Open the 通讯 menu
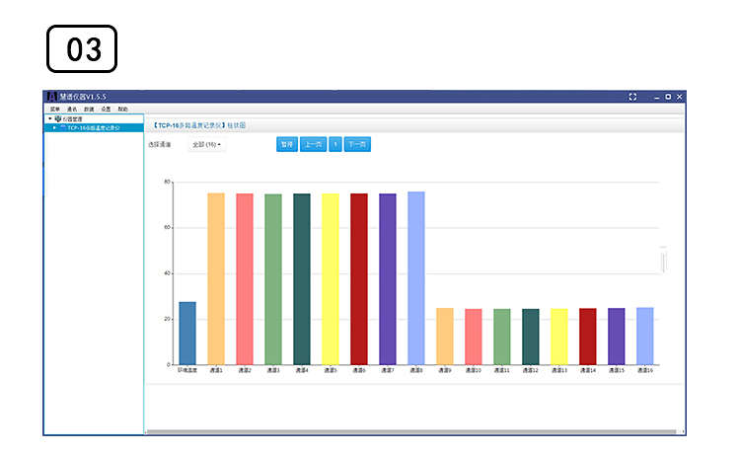The width and height of the screenshot is (740, 452). [72, 109]
